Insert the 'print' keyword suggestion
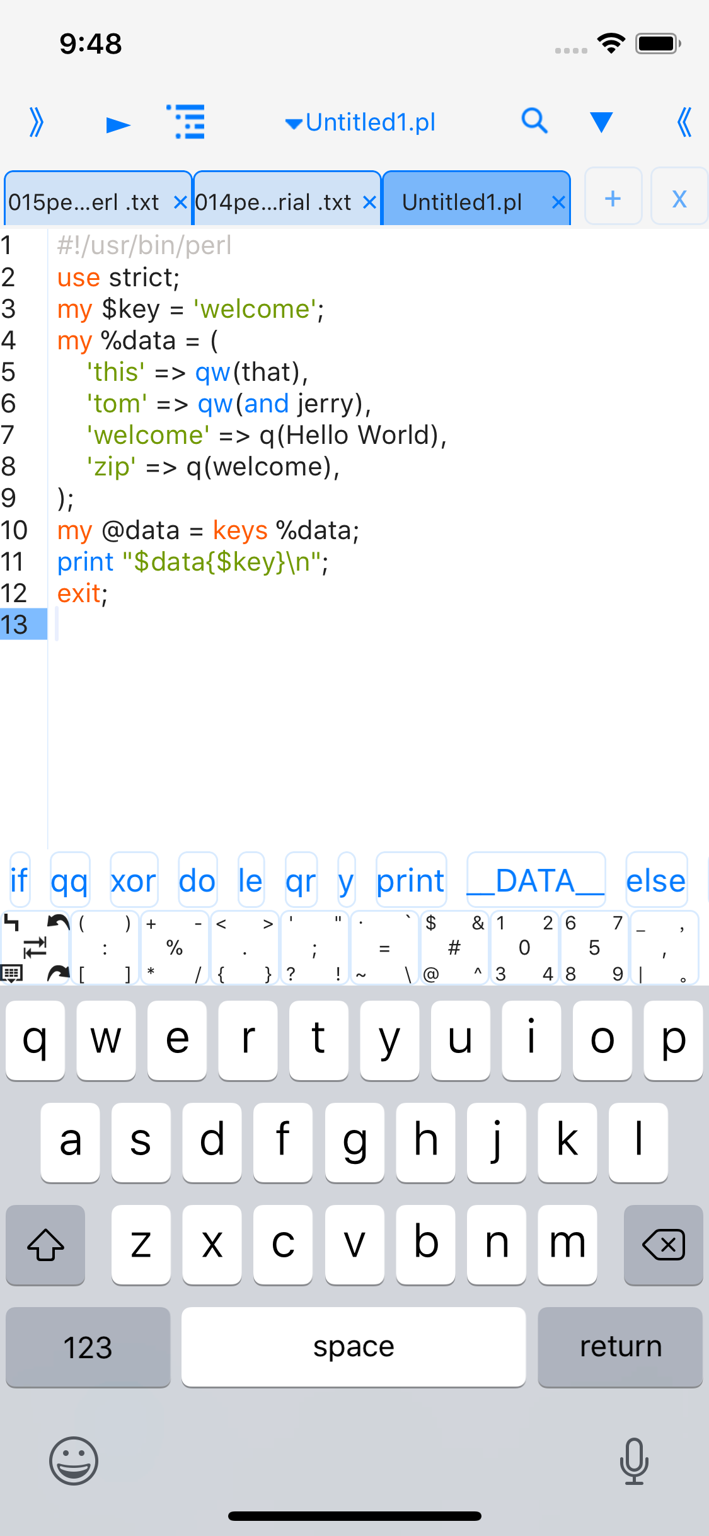The image size is (709, 1536). [411, 880]
